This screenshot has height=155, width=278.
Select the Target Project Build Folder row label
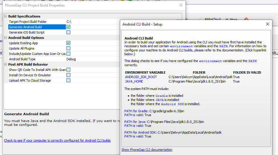[28, 22]
